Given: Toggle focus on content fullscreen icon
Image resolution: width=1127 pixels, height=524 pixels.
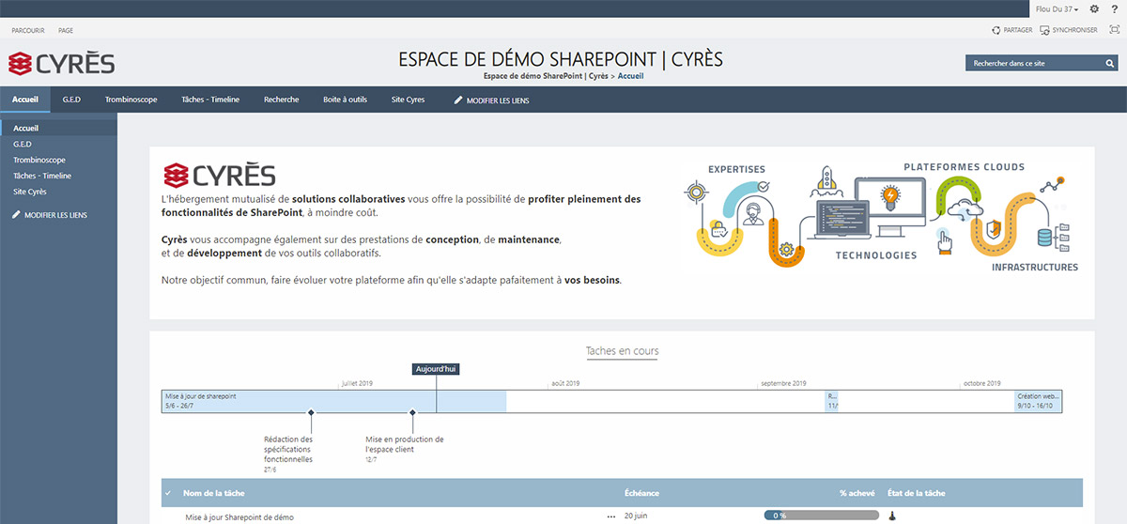Looking at the screenshot, I should point(1115,30).
